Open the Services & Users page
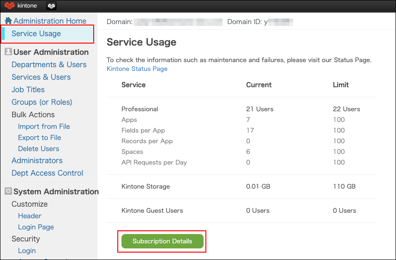 click(x=41, y=77)
